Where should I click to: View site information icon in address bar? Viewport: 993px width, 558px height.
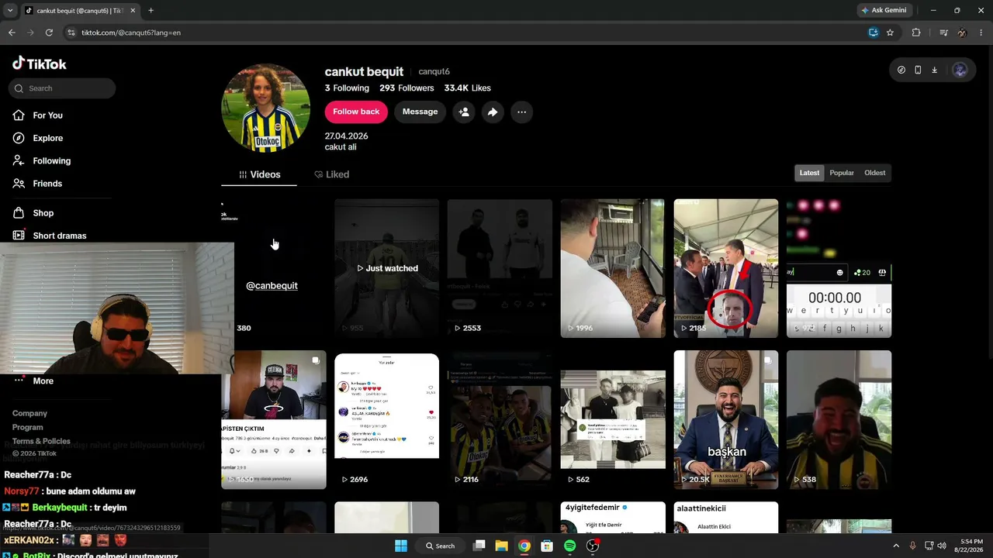click(71, 33)
